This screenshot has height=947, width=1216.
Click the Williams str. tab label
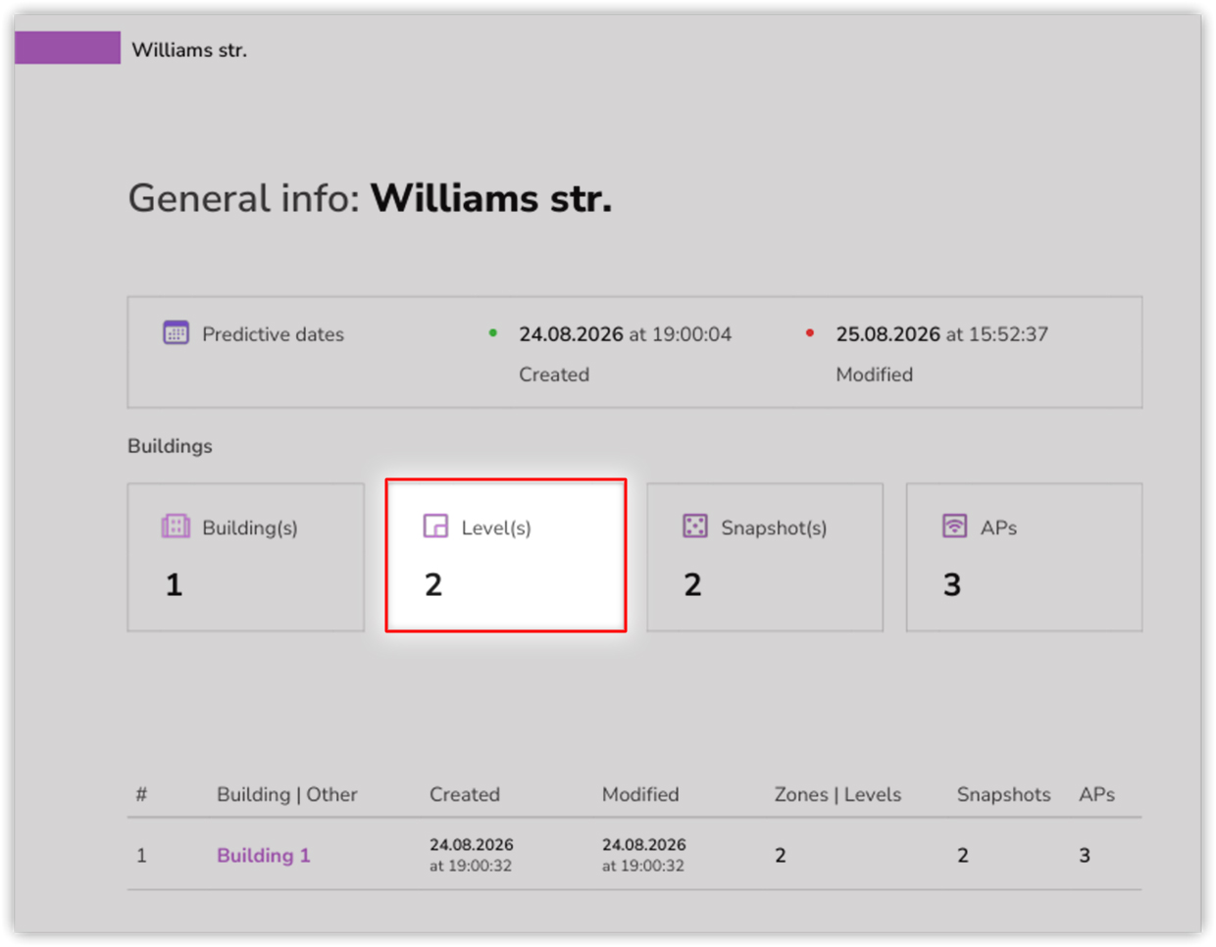click(189, 50)
